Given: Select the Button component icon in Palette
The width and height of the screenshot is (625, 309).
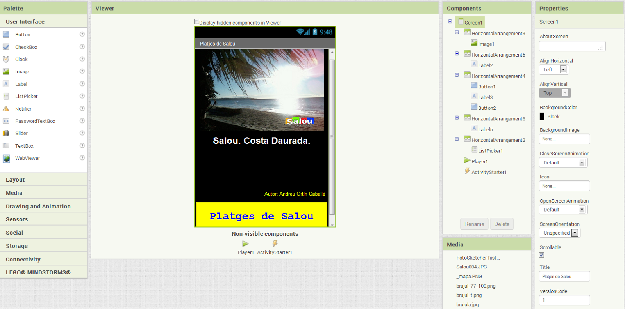Looking at the screenshot, I should [6, 34].
